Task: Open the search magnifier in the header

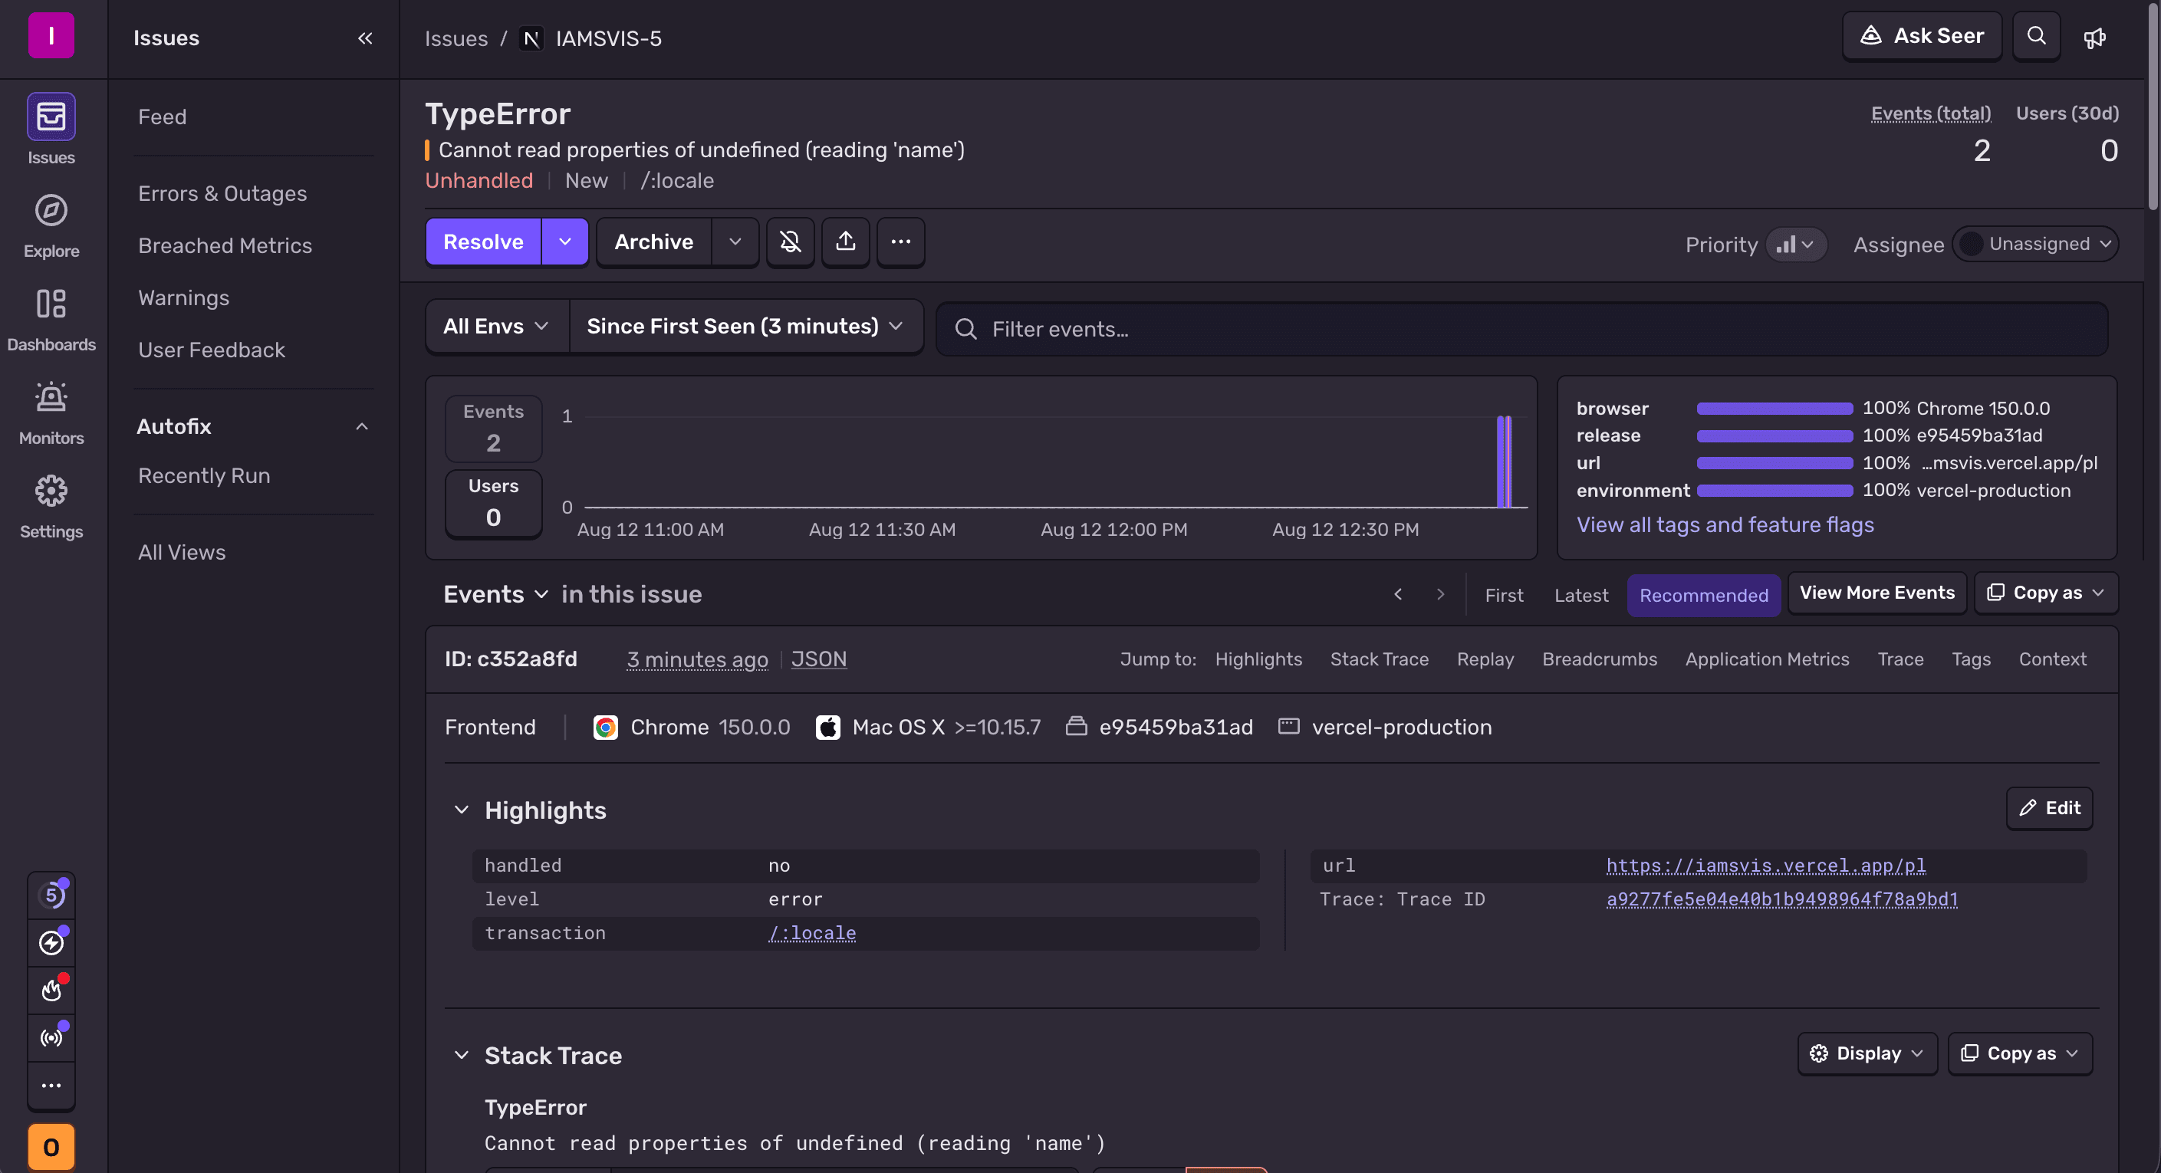Action: (2036, 36)
